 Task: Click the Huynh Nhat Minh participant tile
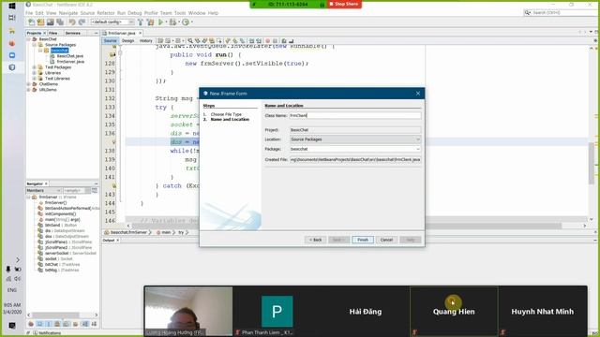tap(543, 312)
